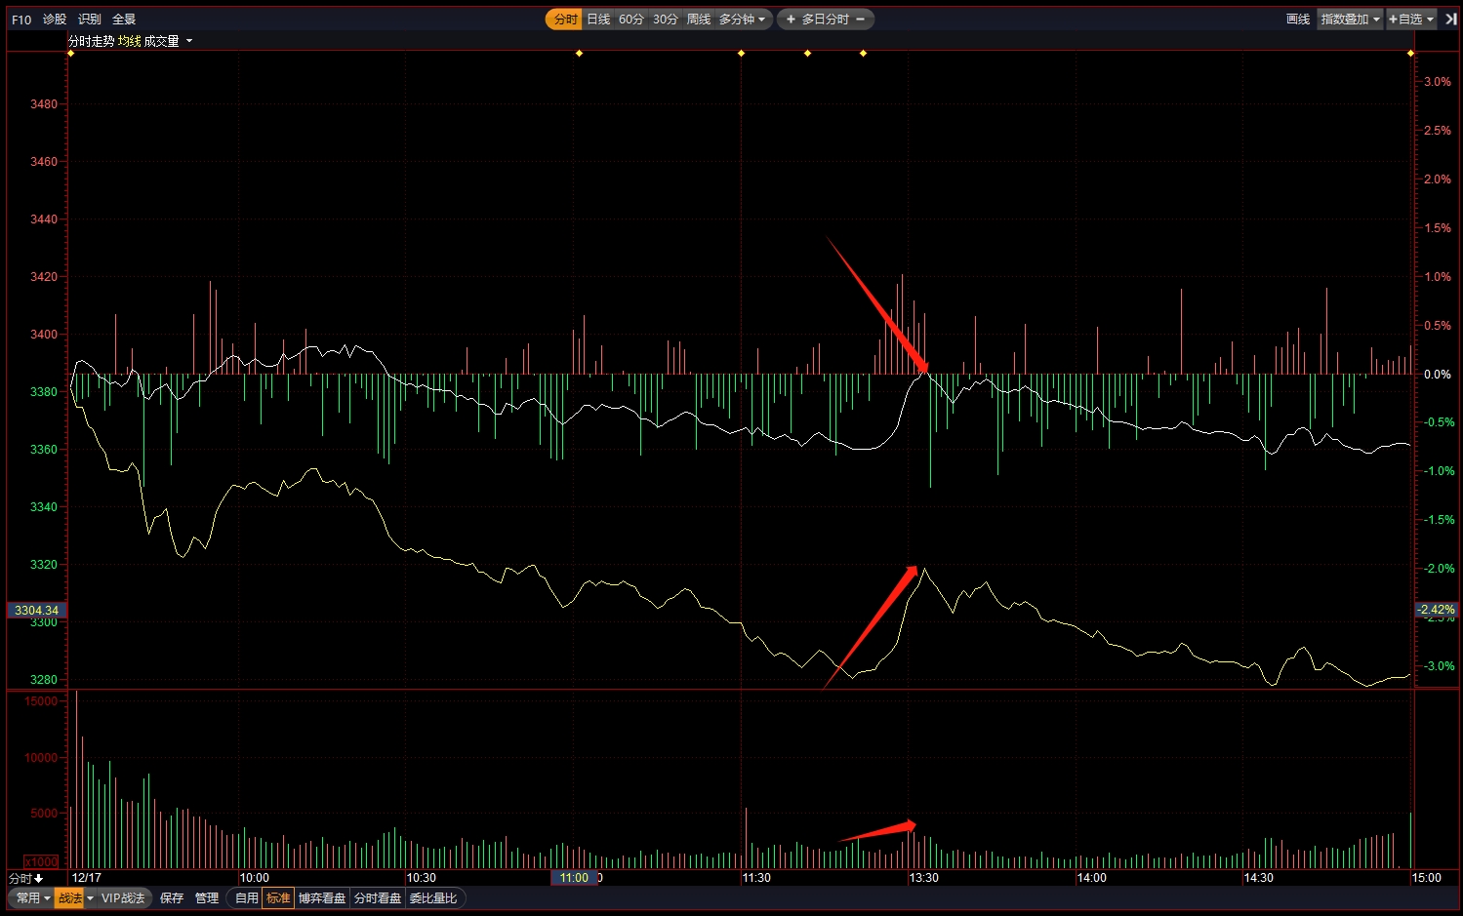1463x916 pixels.
Task: Click the 15:00 time axis label
Action: 1426,878
